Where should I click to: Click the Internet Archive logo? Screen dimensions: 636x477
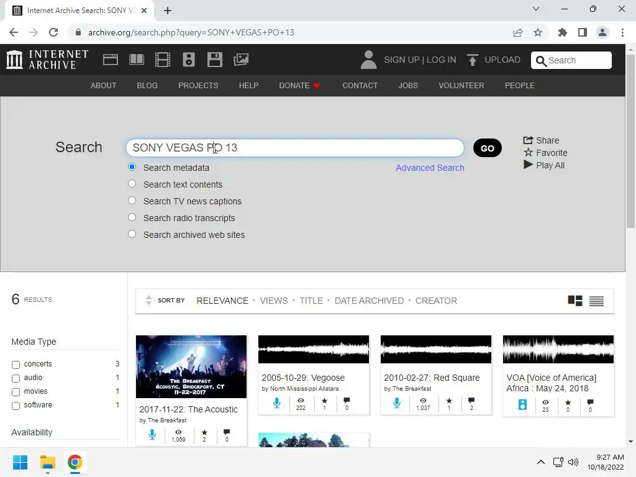[47, 60]
